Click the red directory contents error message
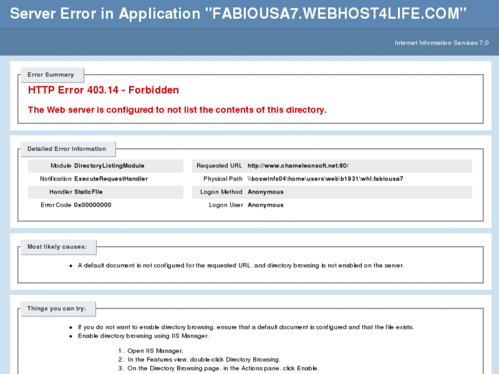 point(177,110)
